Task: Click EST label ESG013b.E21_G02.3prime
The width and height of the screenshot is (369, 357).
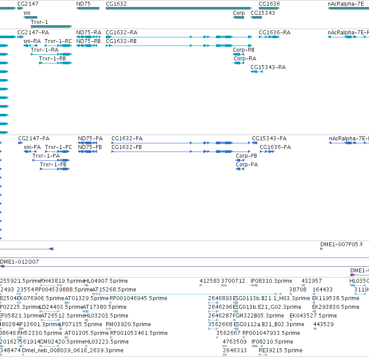Action: 267,307
